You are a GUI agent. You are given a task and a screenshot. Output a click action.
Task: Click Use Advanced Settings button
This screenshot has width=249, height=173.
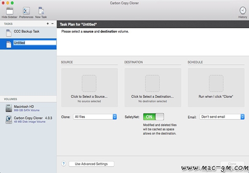pos(91,164)
